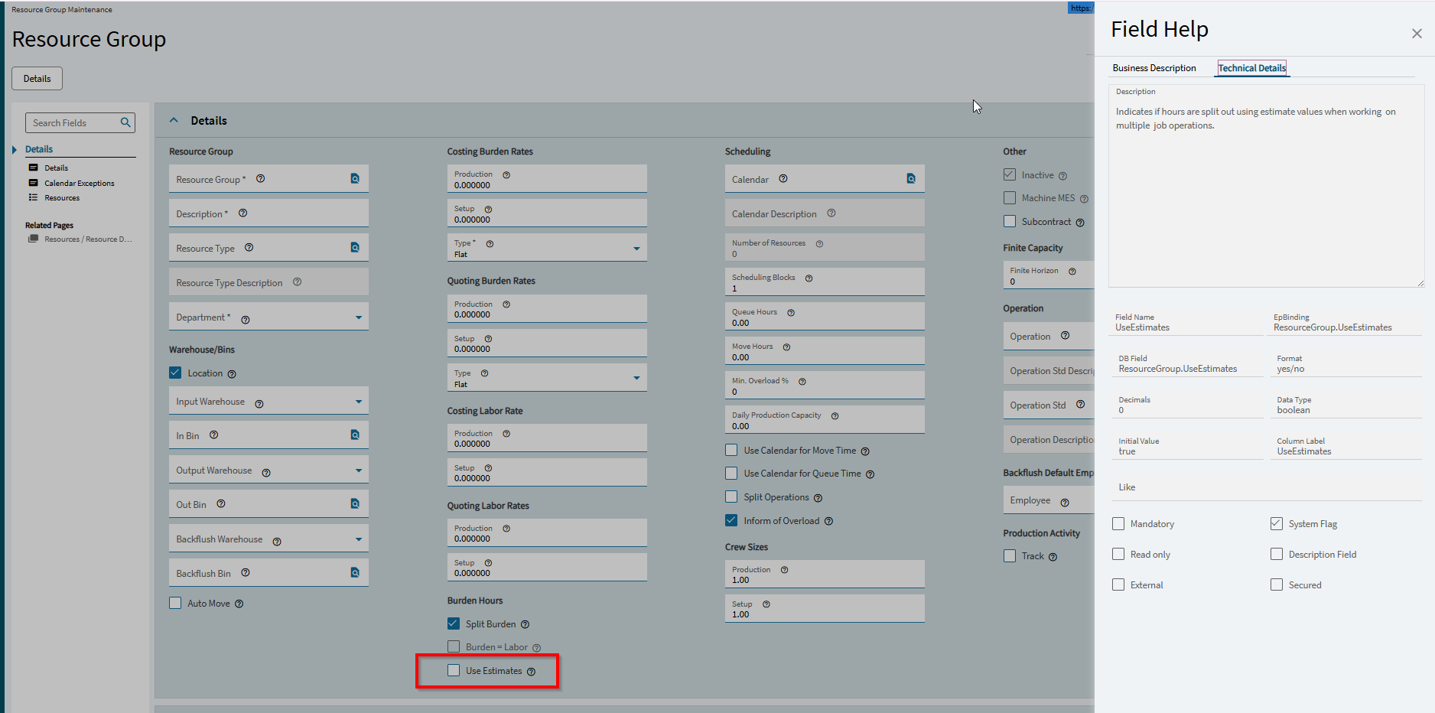Click the Description text area in Field Help
This screenshot has height=713, width=1435.
1266,186
